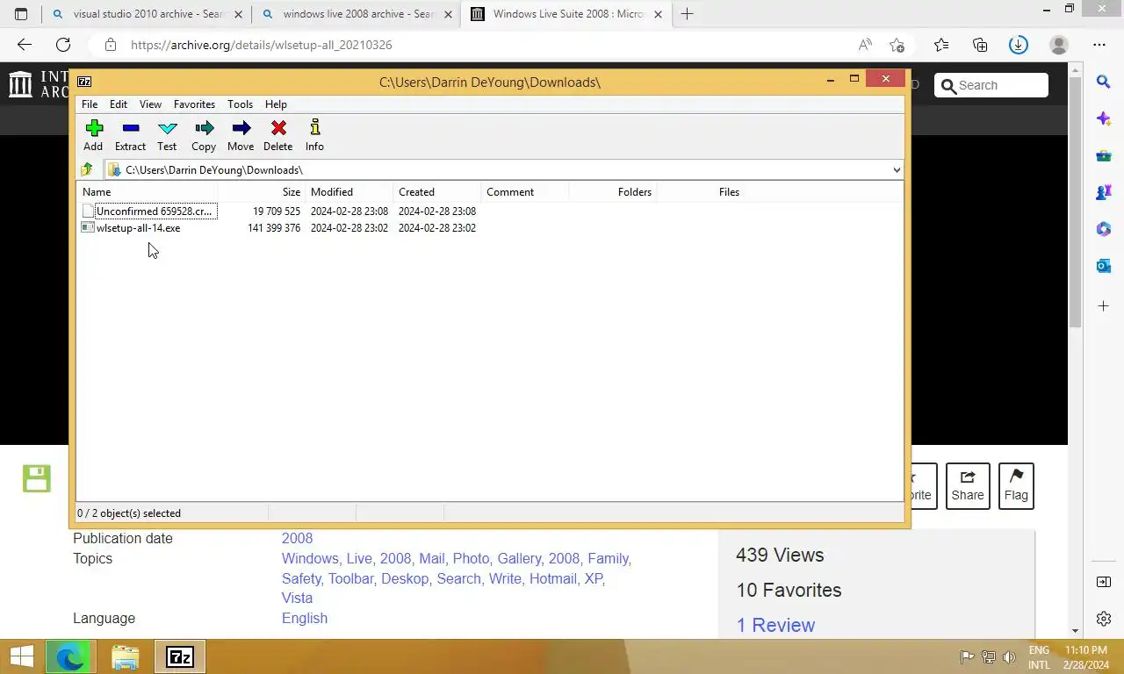Click the wlsetup-all-14.exe file icon
1124x674 pixels.
tap(87, 227)
